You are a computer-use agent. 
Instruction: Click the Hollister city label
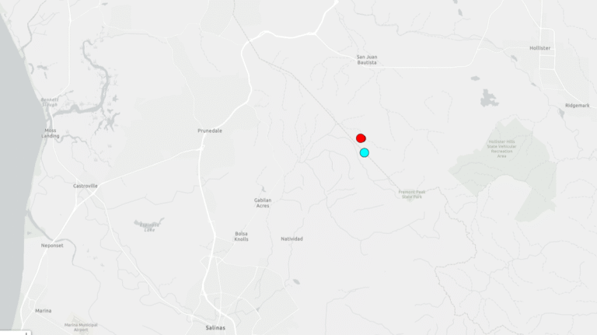point(540,48)
